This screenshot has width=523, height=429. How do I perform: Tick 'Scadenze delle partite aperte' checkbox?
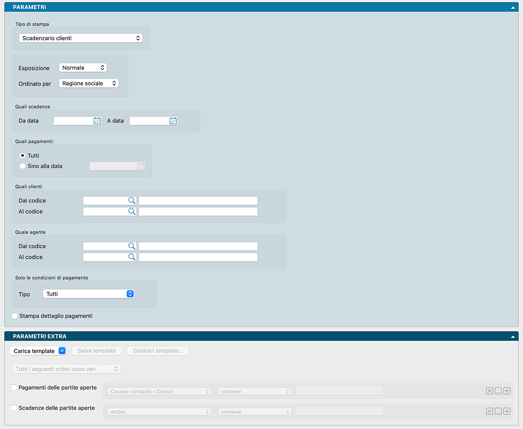[x=14, y=408]
